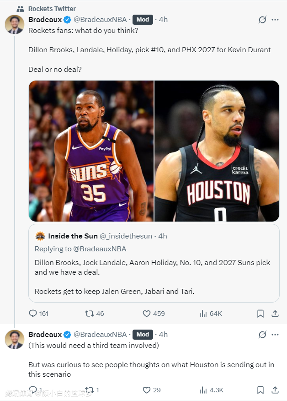View analytics showing 4.3K views

[203, 390]
